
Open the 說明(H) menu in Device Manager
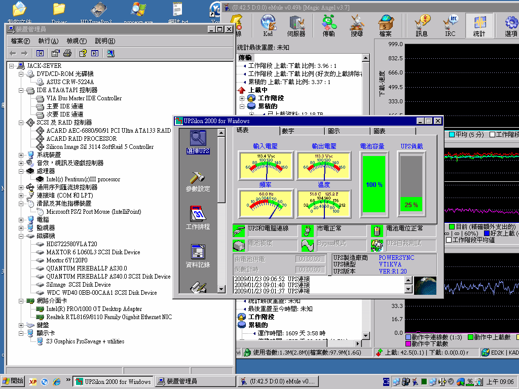click(x=105, y=41)
